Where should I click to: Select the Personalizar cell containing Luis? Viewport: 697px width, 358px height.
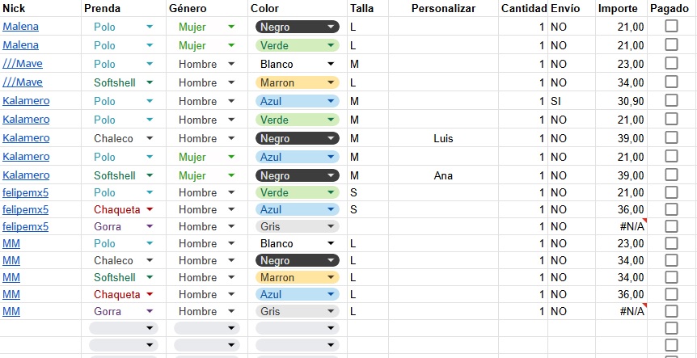443,138
